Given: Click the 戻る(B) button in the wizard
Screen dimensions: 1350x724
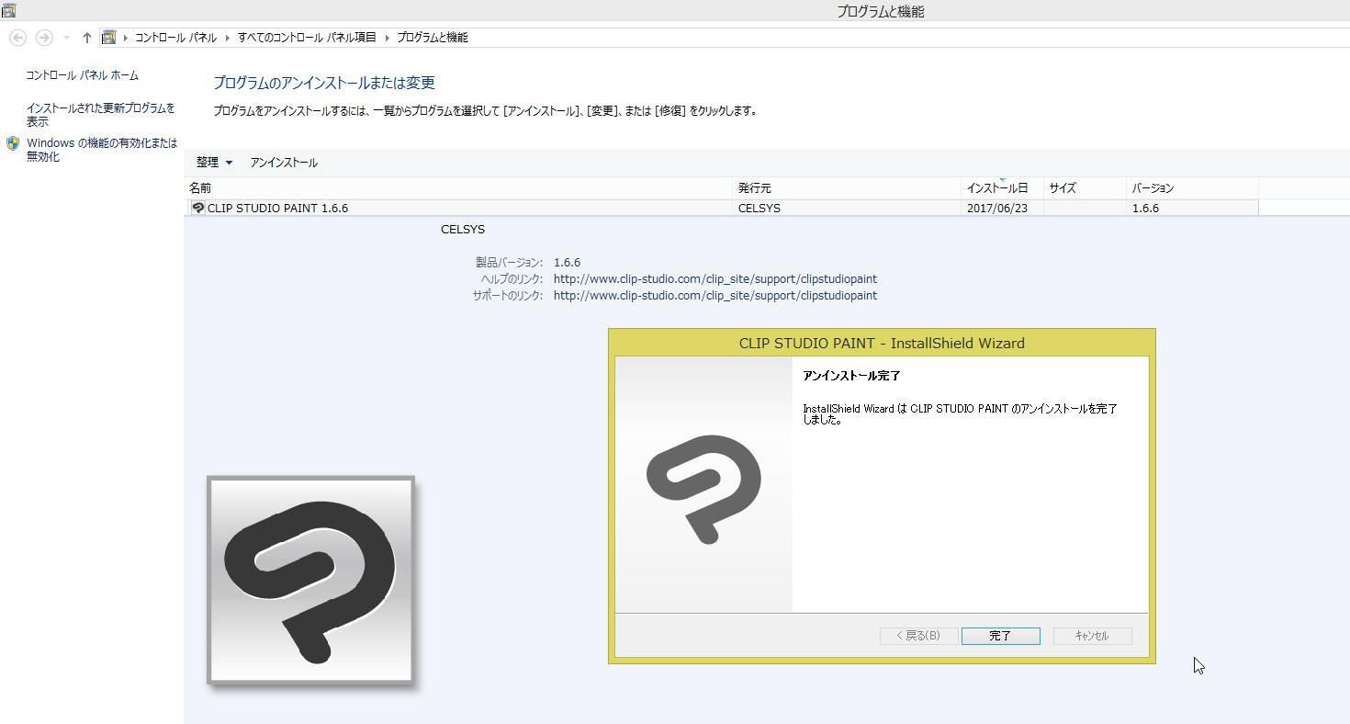Looking at the screenshot, I should coord(918,636).
